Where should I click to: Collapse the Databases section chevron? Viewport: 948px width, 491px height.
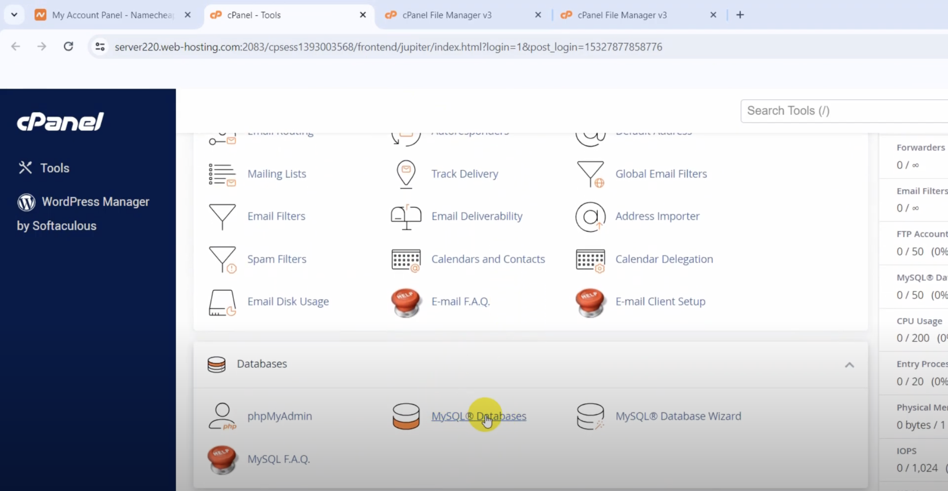849,365
